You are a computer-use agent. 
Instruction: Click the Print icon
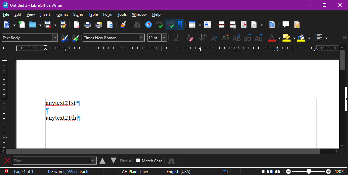[88, 24]
